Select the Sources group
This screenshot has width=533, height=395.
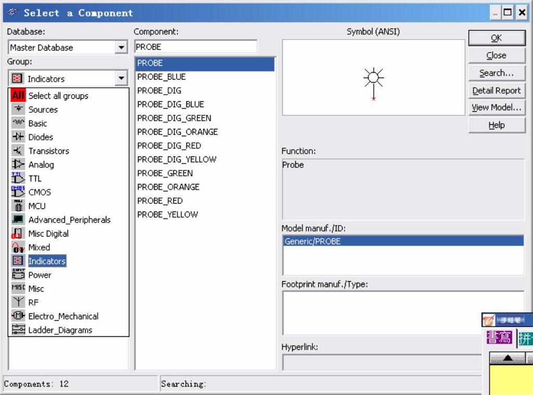pos(43,109)
